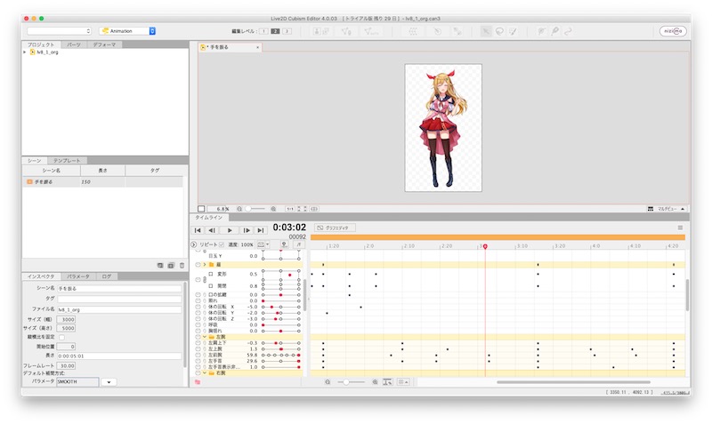Switch to the ログ tab
Image resolution: width=712 pixels, height=424 pixels.
click(106, 276)
